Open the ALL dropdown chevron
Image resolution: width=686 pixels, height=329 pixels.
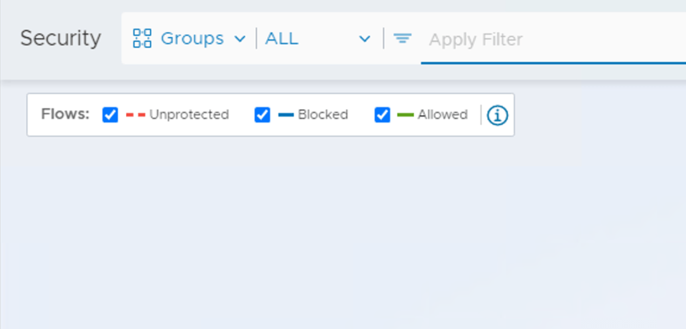click(364, 39)
